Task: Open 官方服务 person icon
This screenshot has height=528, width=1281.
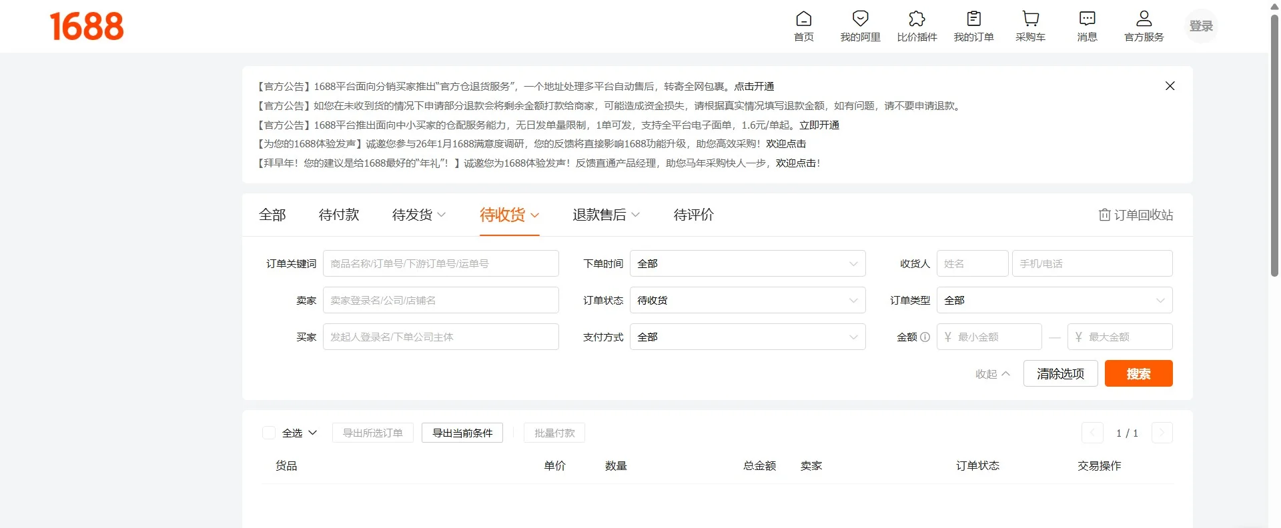Action: click(x=1144, y=19)
